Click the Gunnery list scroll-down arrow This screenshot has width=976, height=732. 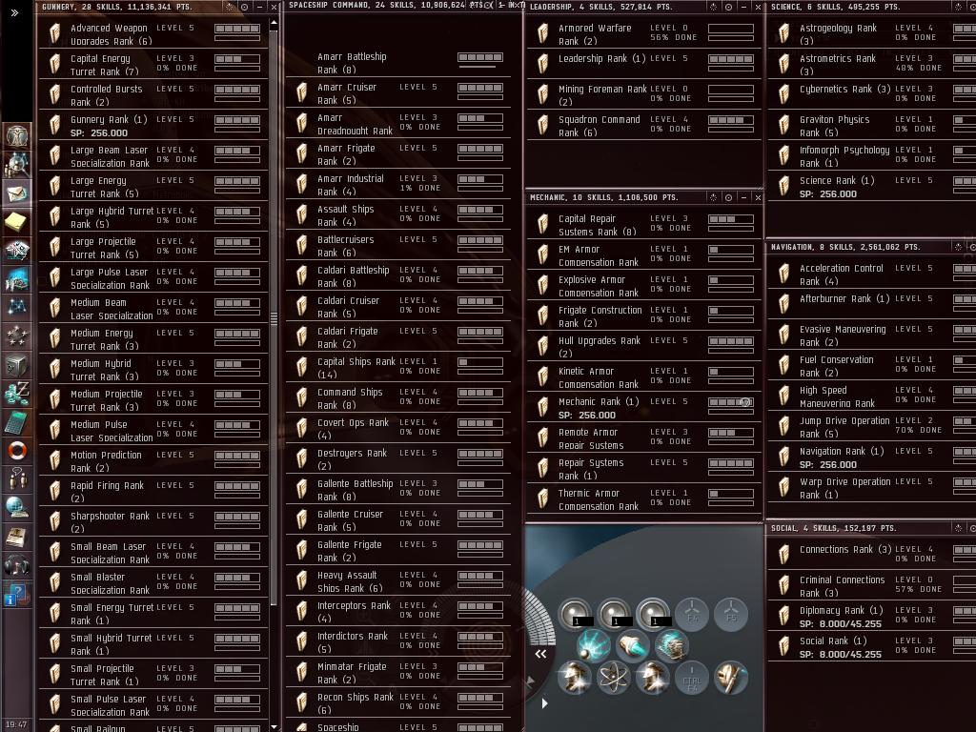[274, 726]
